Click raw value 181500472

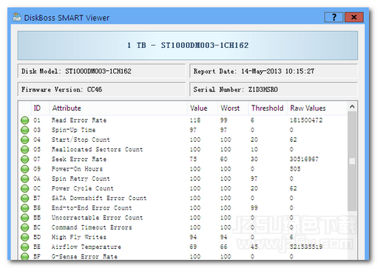click(306, 120)
